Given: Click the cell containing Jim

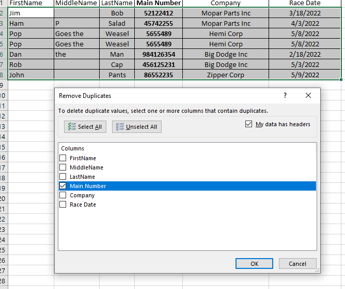Looking at the screenshot, I should pos(30,13).
